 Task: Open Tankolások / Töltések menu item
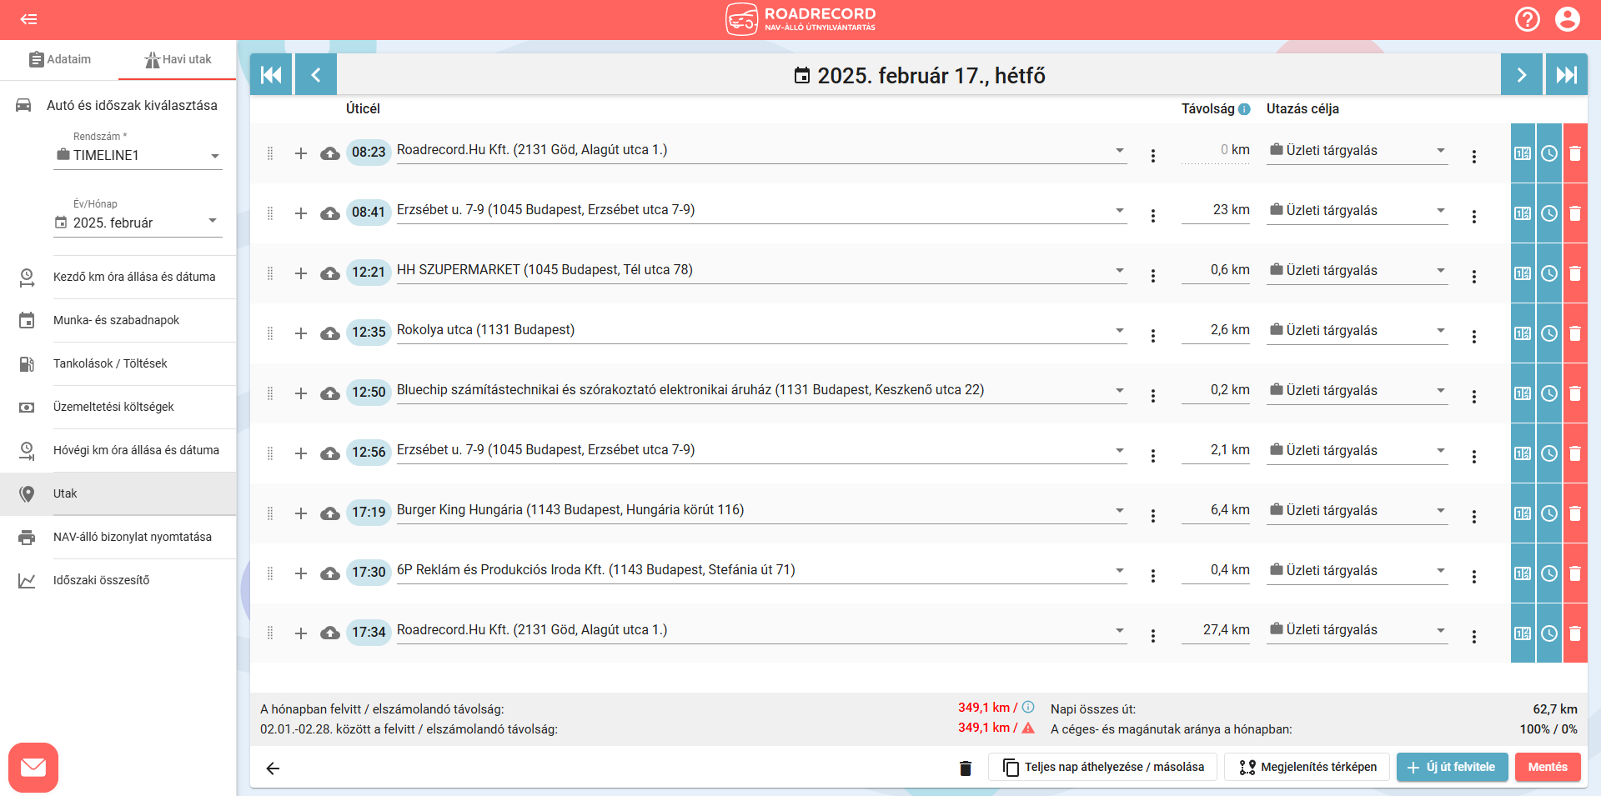click(x=110, y=363)
